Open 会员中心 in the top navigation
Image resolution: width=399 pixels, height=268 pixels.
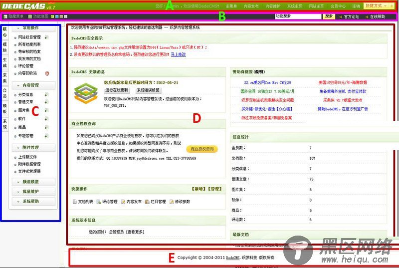[338, 6]
